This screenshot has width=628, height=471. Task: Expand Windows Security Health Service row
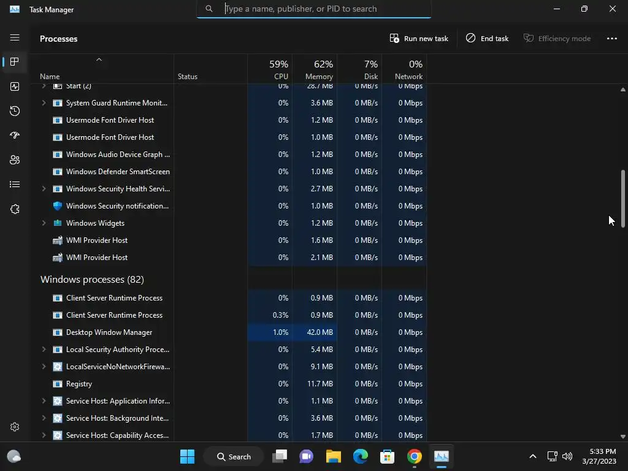(44, 189)
